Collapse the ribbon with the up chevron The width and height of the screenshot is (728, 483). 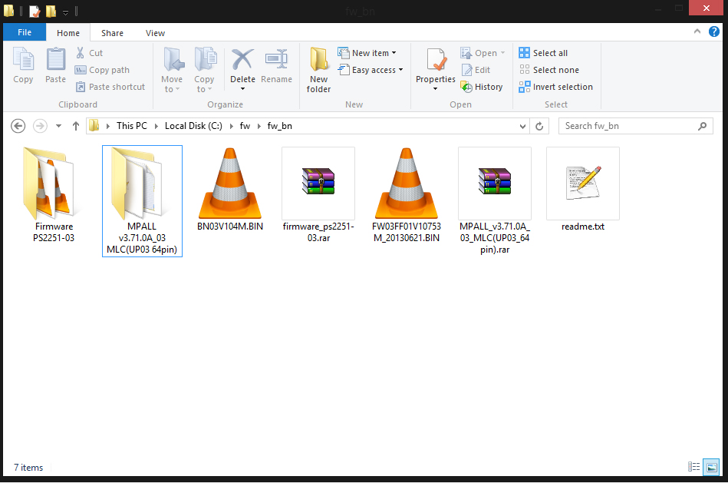point(697,31)
